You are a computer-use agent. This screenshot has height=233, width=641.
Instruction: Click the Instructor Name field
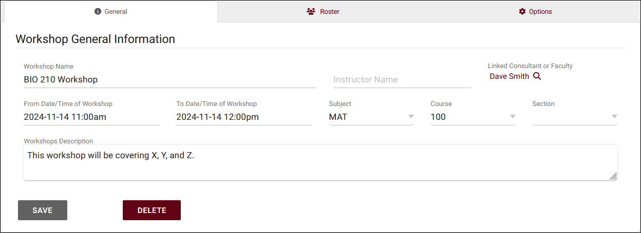pyautogui.click(x=402, y=80)
